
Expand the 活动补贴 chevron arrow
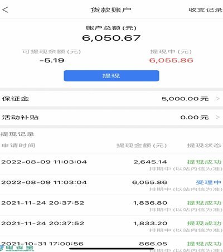(x=217, y=117)
